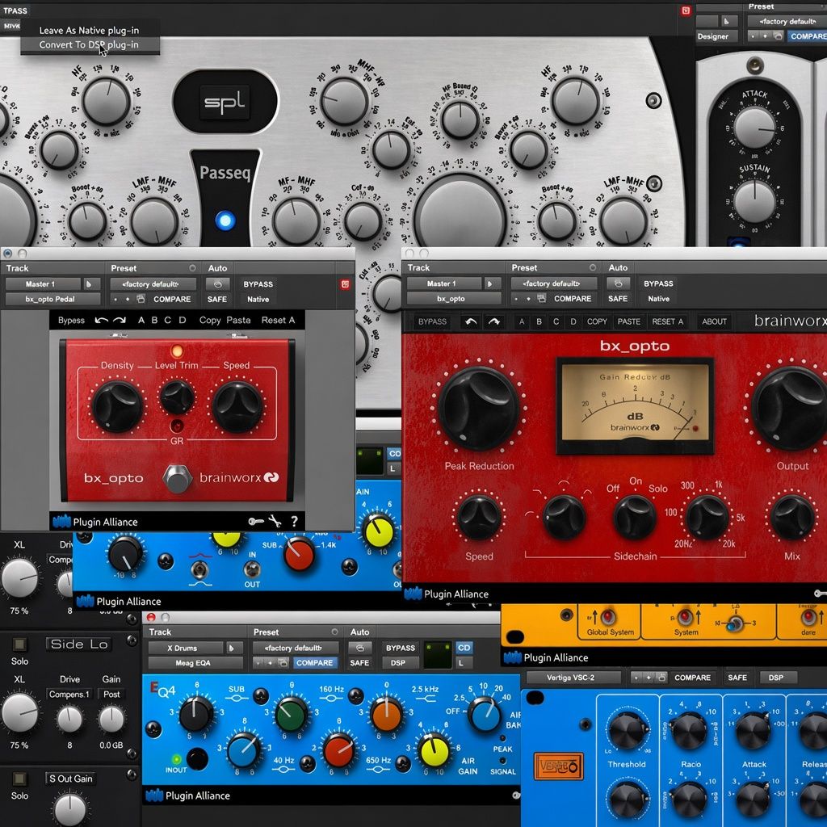Click automation enable icon in bx_opto Pedal window
This screenshot has height=827, width=827.
tap(218, 283)
